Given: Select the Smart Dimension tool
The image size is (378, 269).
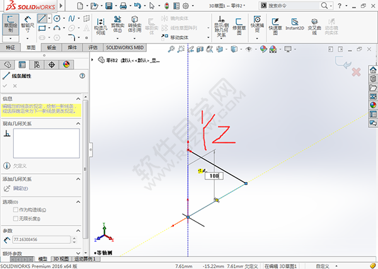Looking at the screenshot, I should point(28,24).
